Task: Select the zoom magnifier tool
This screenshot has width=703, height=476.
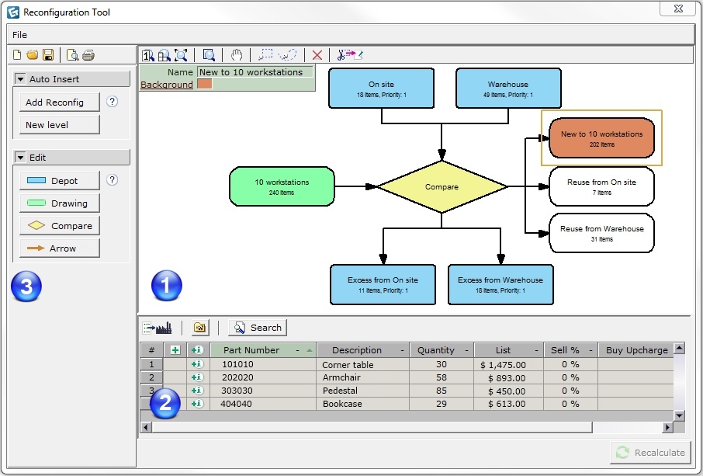Action: click(x=210, y=54)
